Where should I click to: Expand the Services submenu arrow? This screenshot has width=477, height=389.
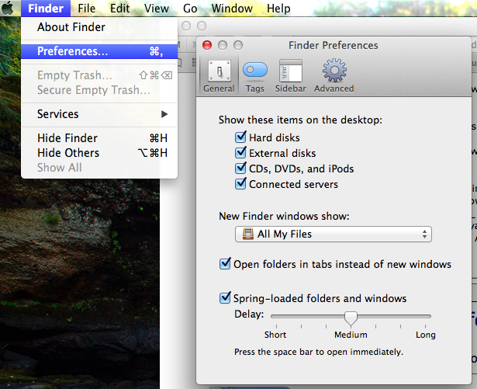pos(164,114)
